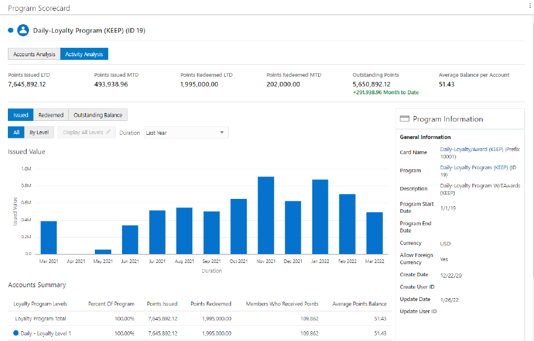Click the blue user profile icon

tap(23, 30)
